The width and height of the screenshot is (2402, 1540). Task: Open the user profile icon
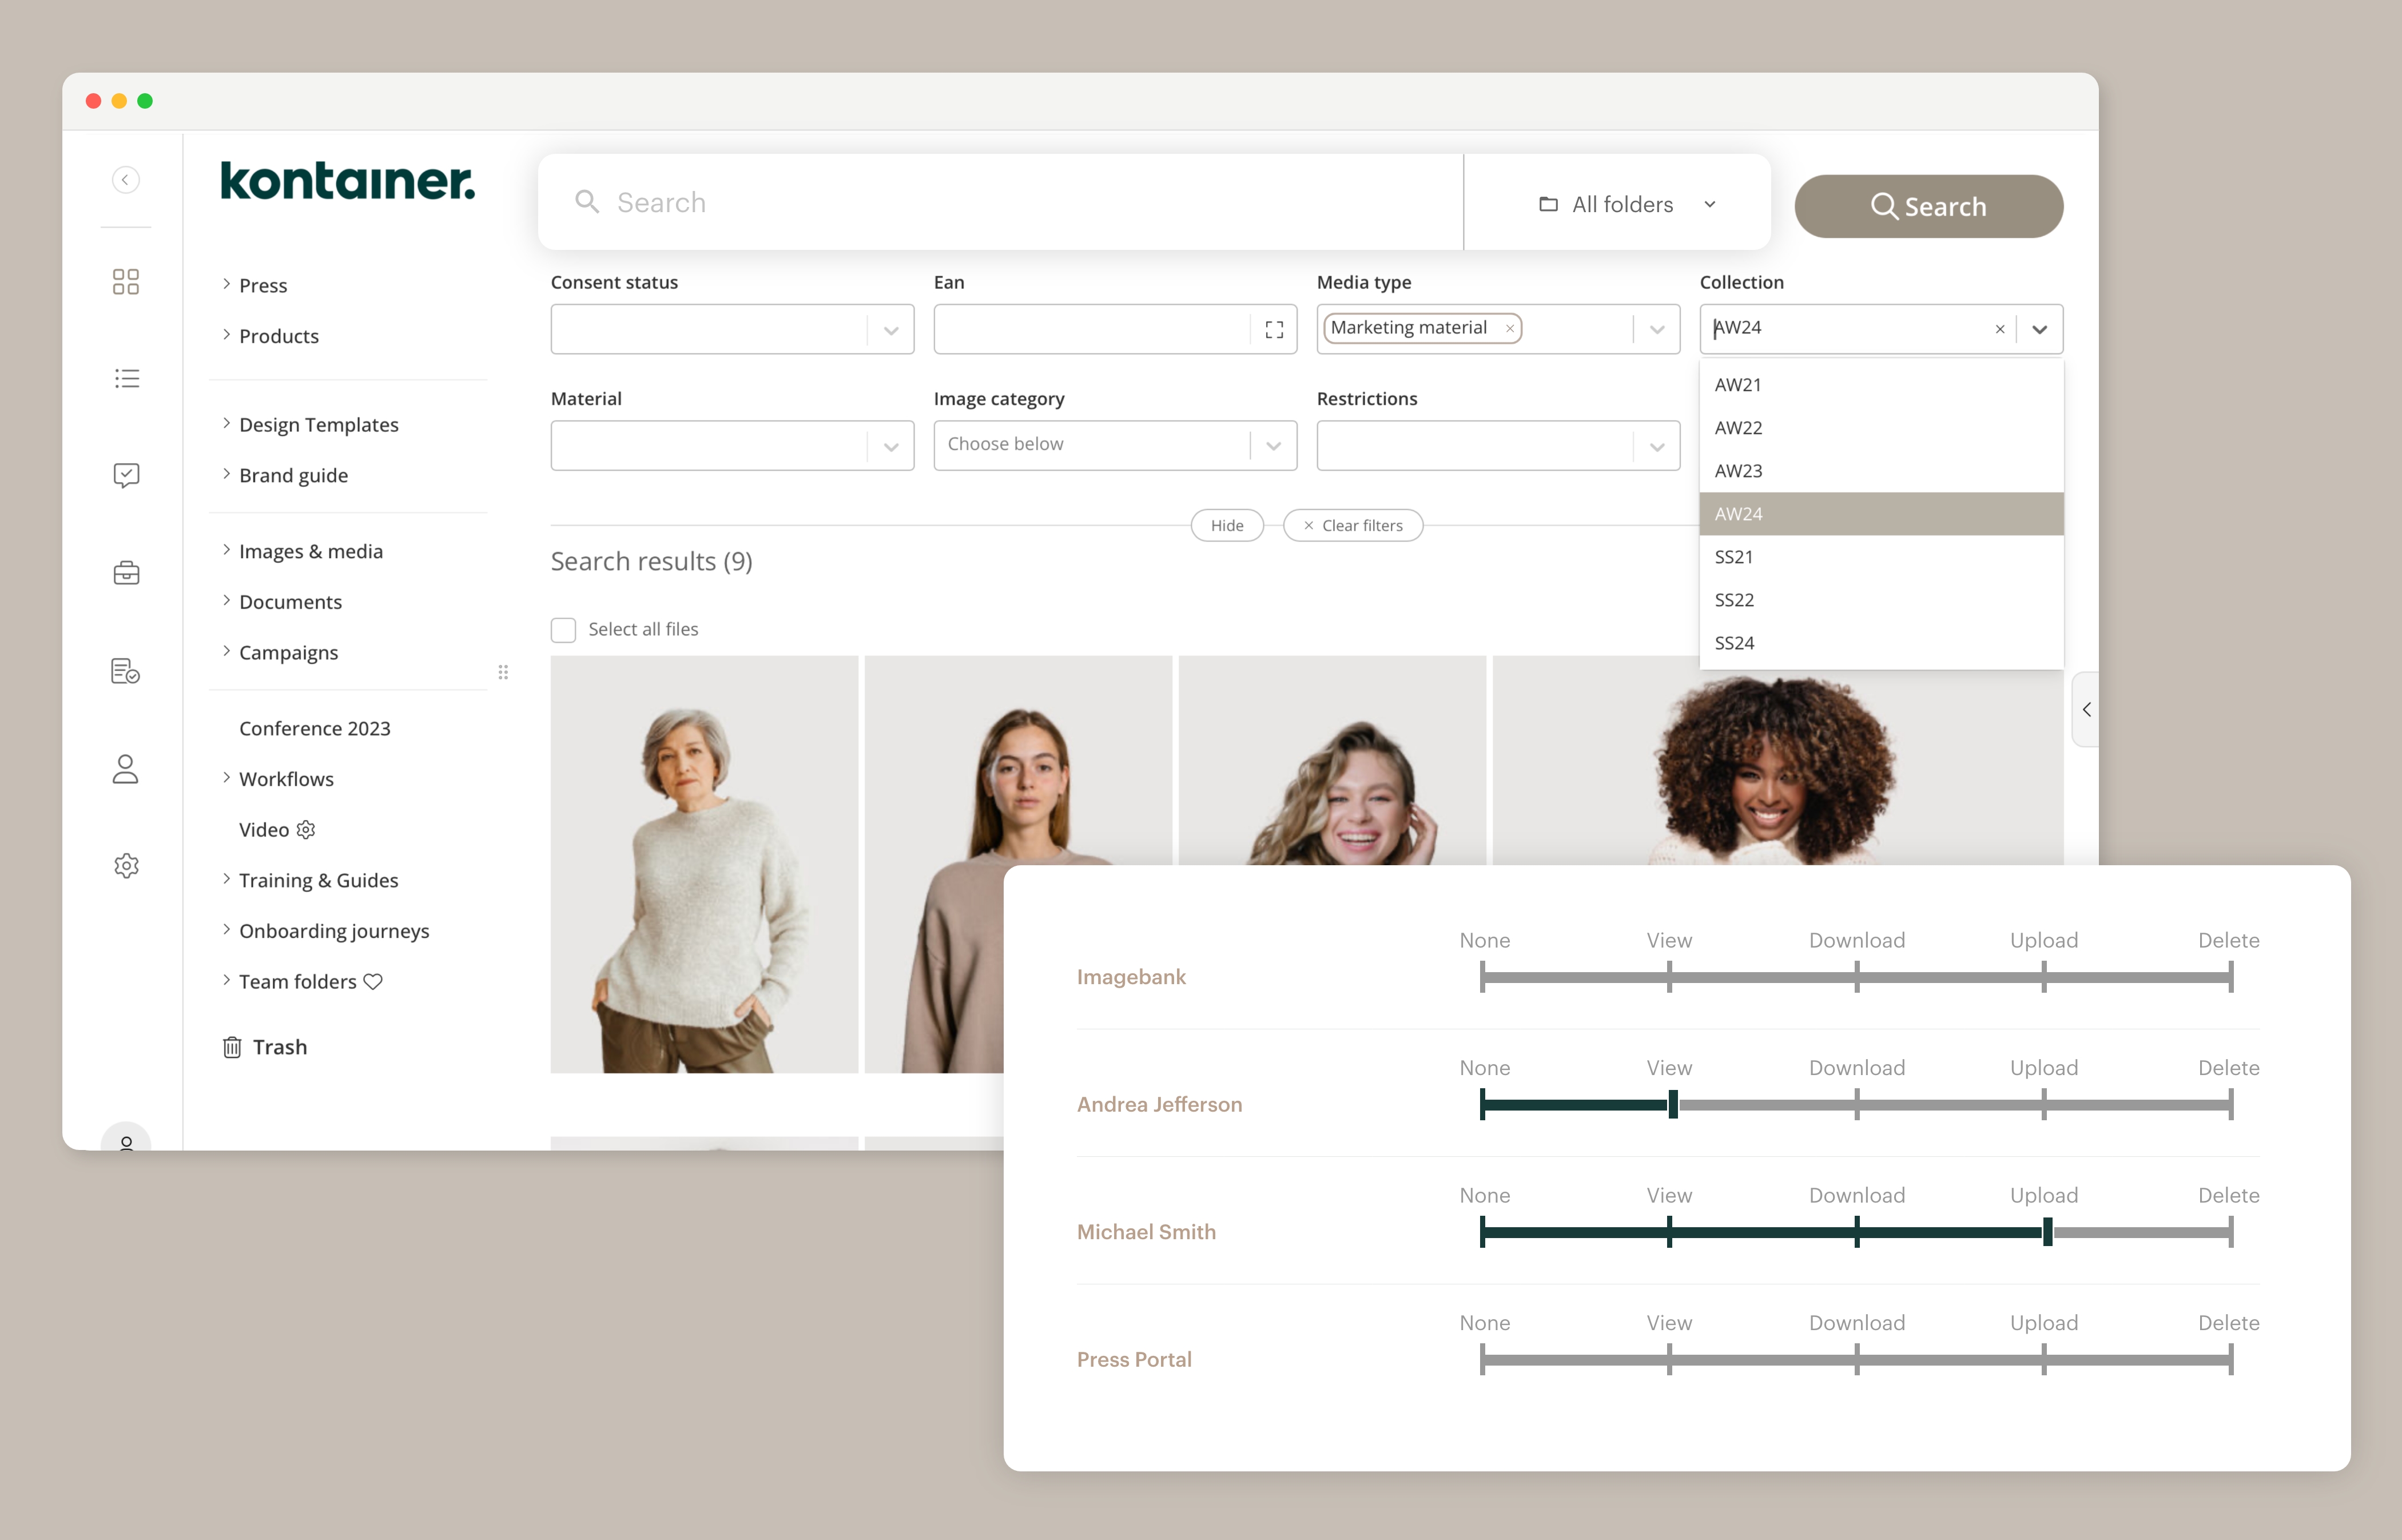127,769
